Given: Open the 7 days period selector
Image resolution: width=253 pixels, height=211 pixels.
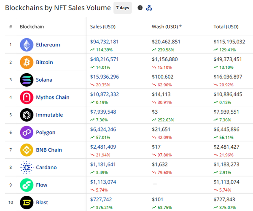Looking at the screenshot, I should (123, 8).
